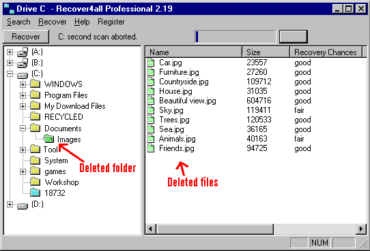Click the window resize grip
The height and width of the screenshot is (251, 370).
[x=363, y=244]
